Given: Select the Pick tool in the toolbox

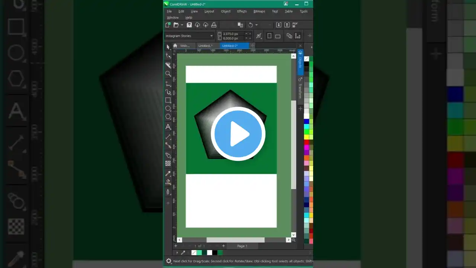Looking at the screenshot, I should 168,47.
